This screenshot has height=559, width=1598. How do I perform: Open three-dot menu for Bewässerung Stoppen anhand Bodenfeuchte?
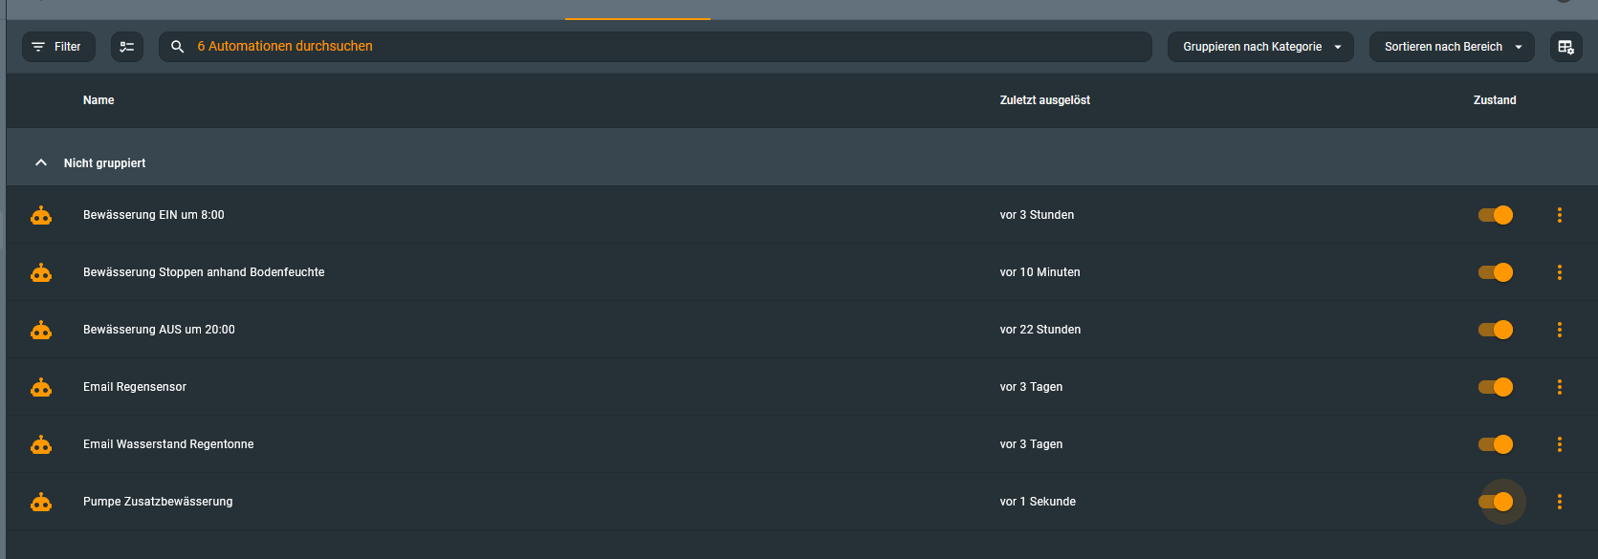pos(1559,272)
